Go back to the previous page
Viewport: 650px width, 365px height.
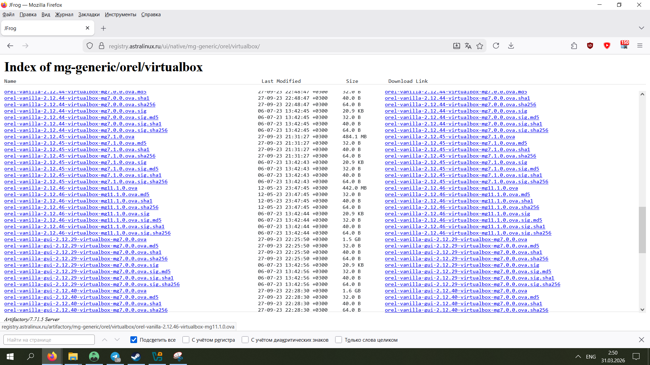click(x=10, y=46)
